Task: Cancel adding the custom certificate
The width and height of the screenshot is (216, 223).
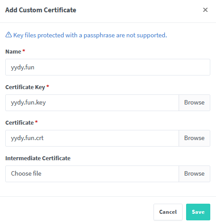Action: [x=168, y=212]
